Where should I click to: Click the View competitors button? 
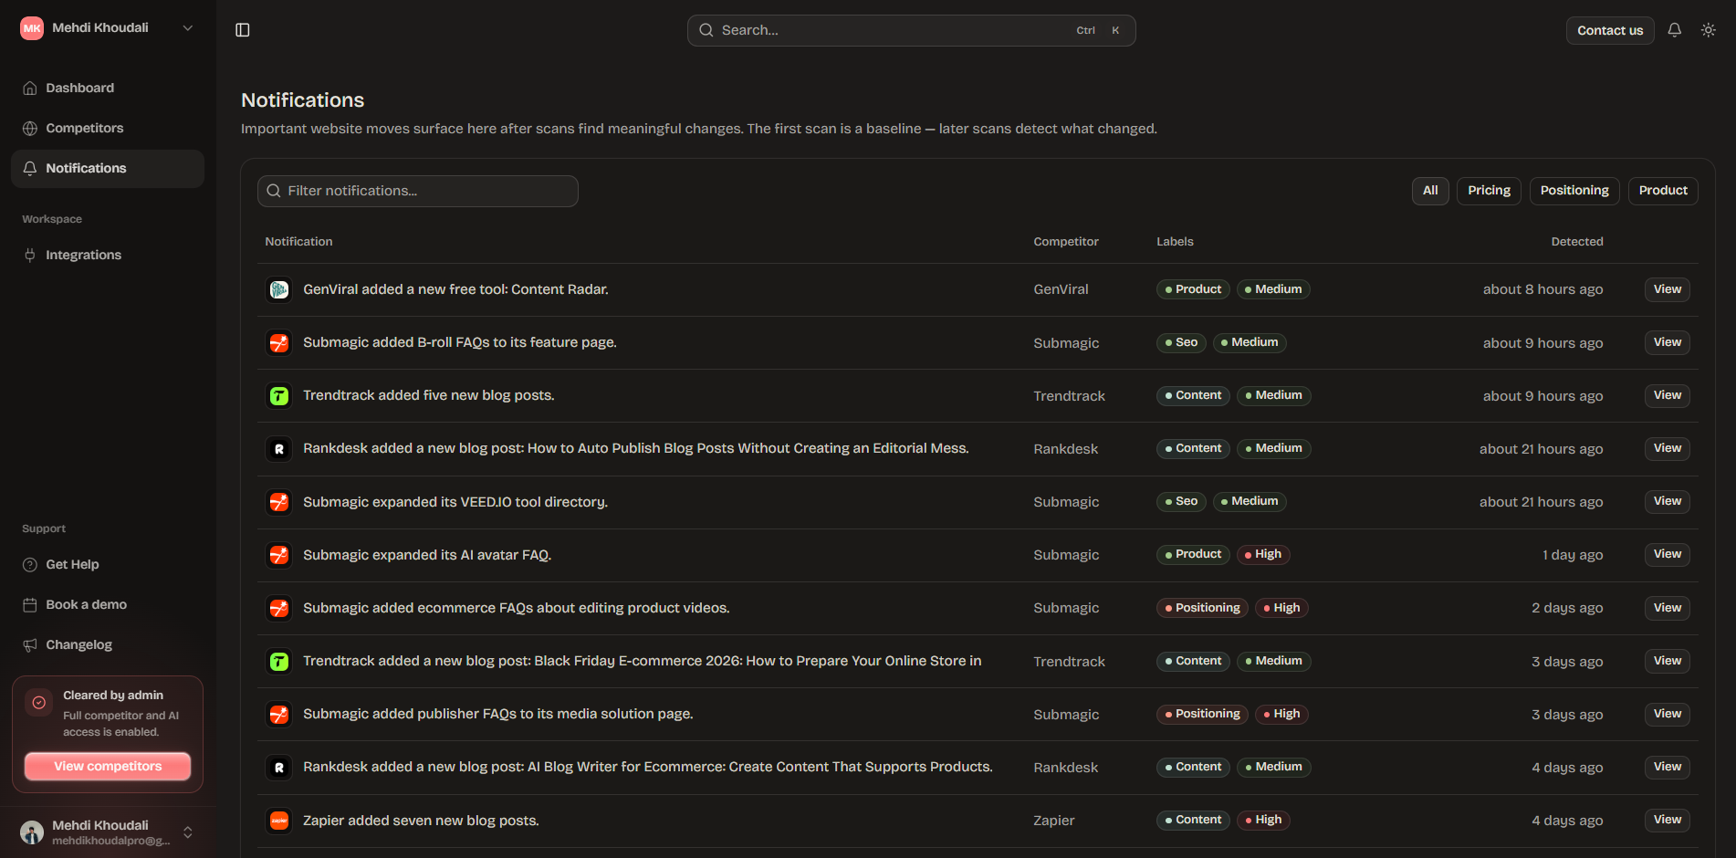108,767
